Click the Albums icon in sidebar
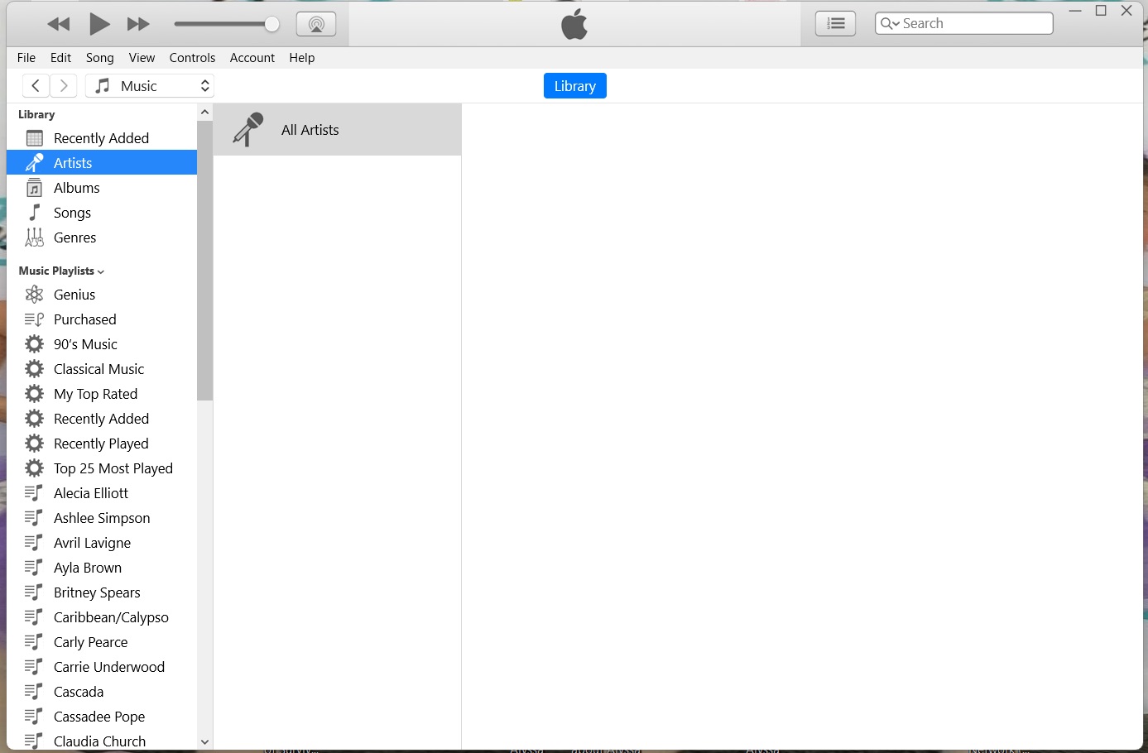This screenshot has width=1148, height=753. tap(34, 188)
